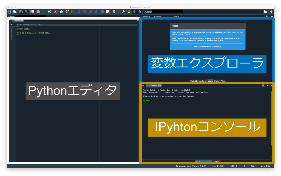Step into function in the debugger
This screenshot has height=176, width=281.
point(85,12)
